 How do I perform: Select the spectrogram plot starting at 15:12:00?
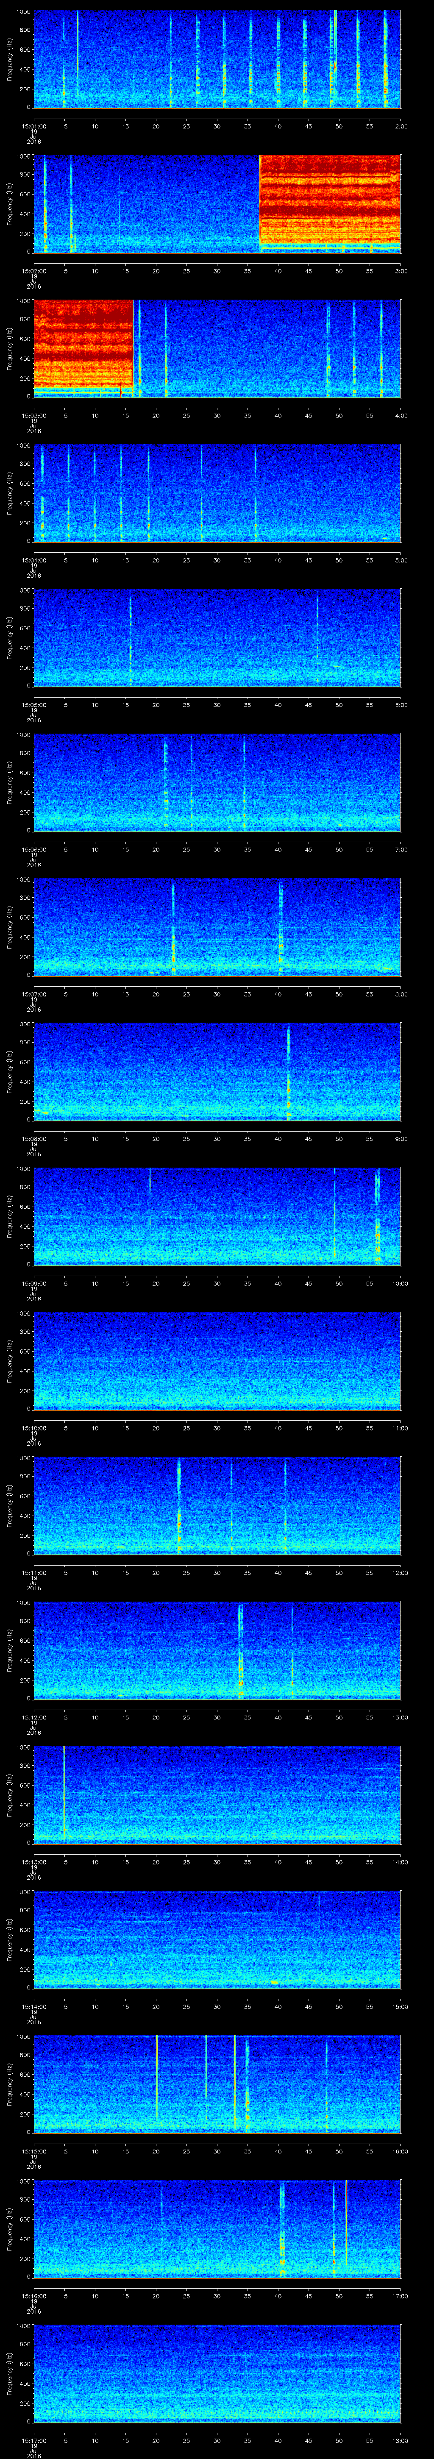tap(217, 1650)
